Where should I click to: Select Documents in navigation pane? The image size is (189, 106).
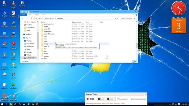[30, 44]
